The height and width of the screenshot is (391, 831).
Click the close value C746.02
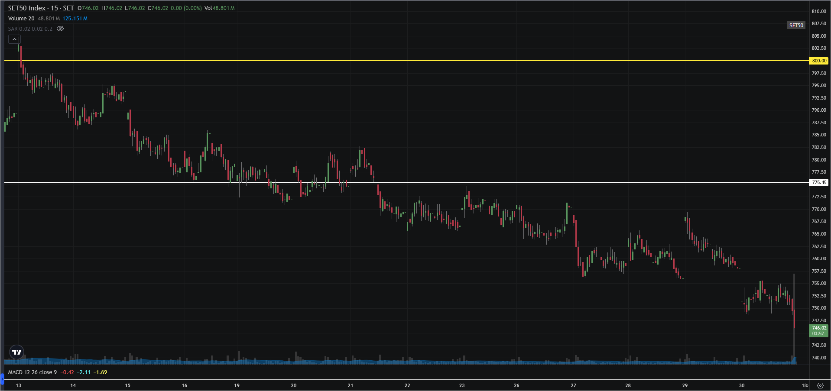coord(158,8)
